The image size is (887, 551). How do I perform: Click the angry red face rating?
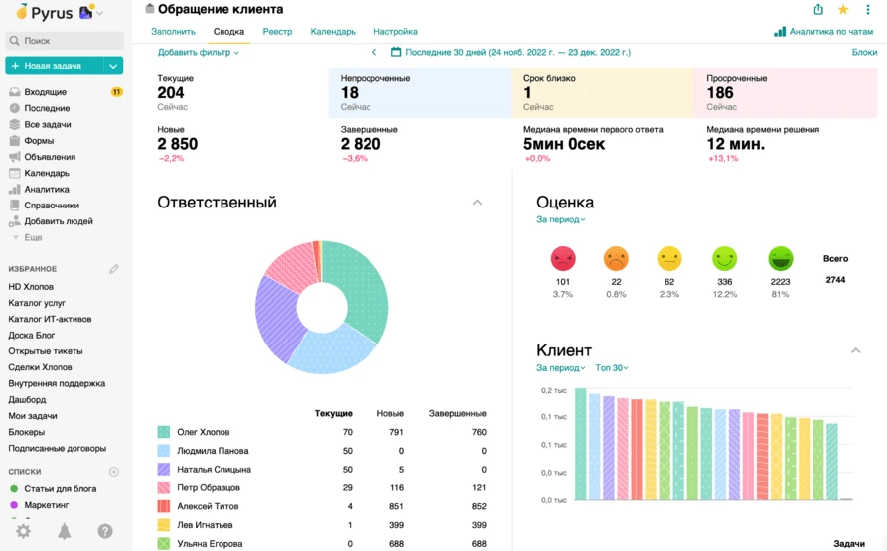click(x=563, y=259)
